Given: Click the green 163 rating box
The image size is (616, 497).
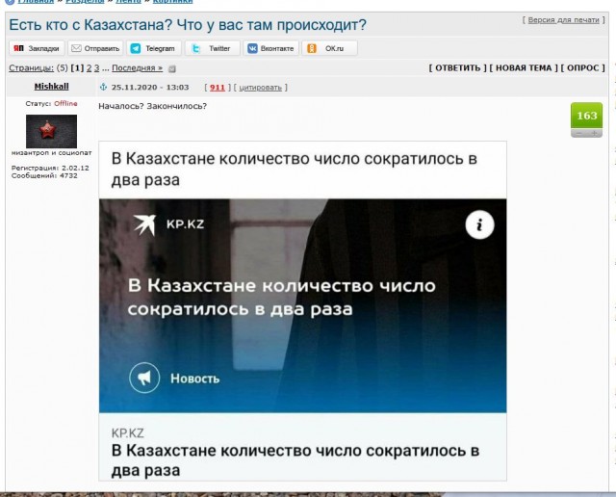Looking at the screenshot, I should (586, 116).
